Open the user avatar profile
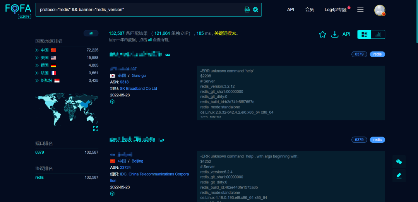 380,10
